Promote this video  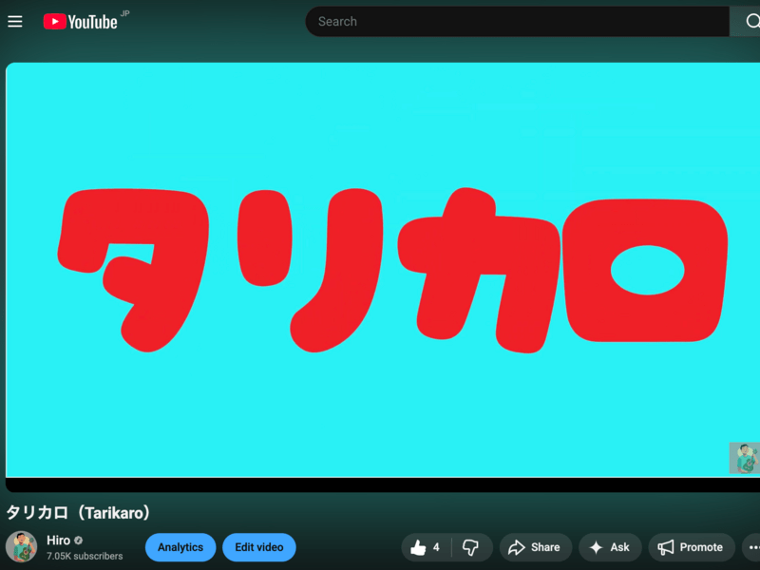(x=691, y=547)
